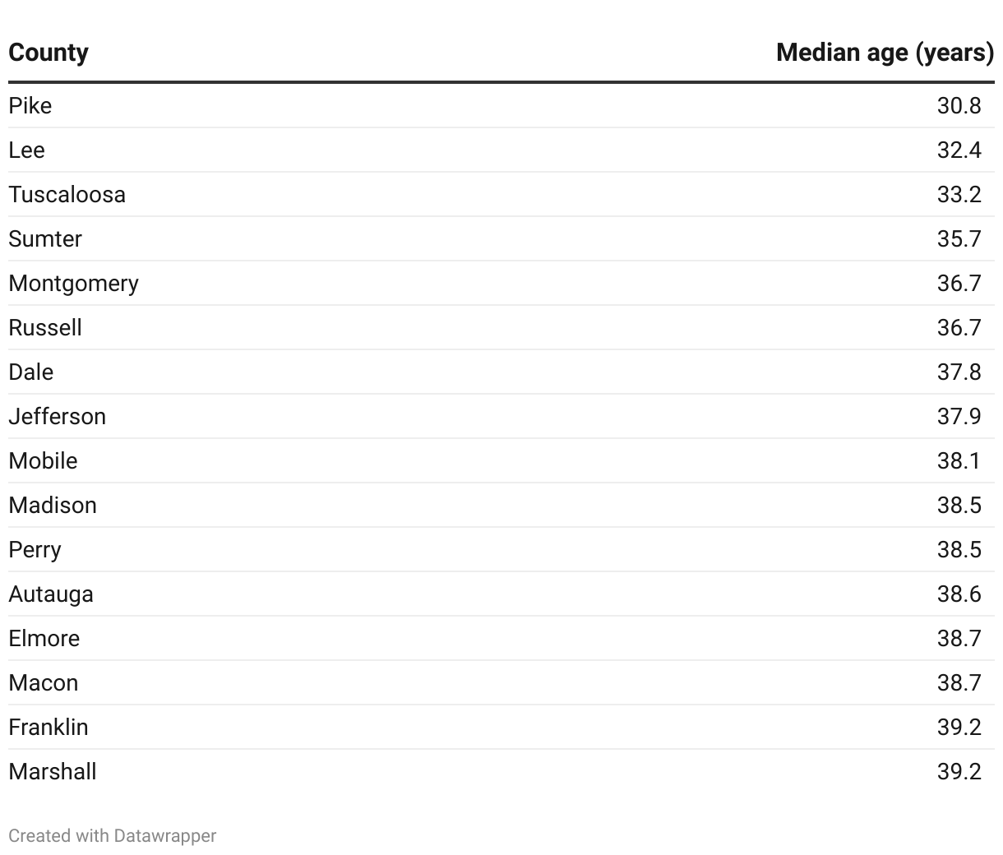1003x855 pixels.
Task: Select the Mobile county cell
Action: coord(44,461)
